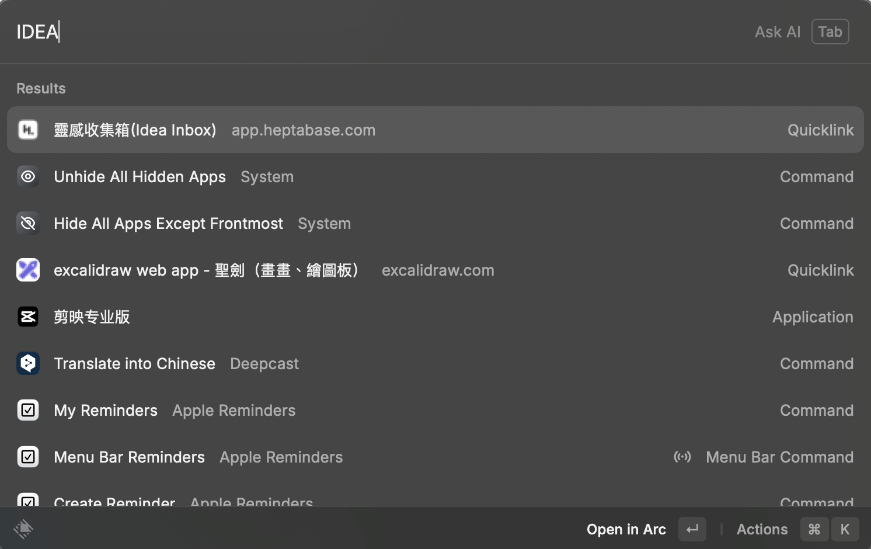Click the 剪映专业版 application icon
The height and width of the screenshot is (549, 871).
pyautogui.click(x=28, y=317)
